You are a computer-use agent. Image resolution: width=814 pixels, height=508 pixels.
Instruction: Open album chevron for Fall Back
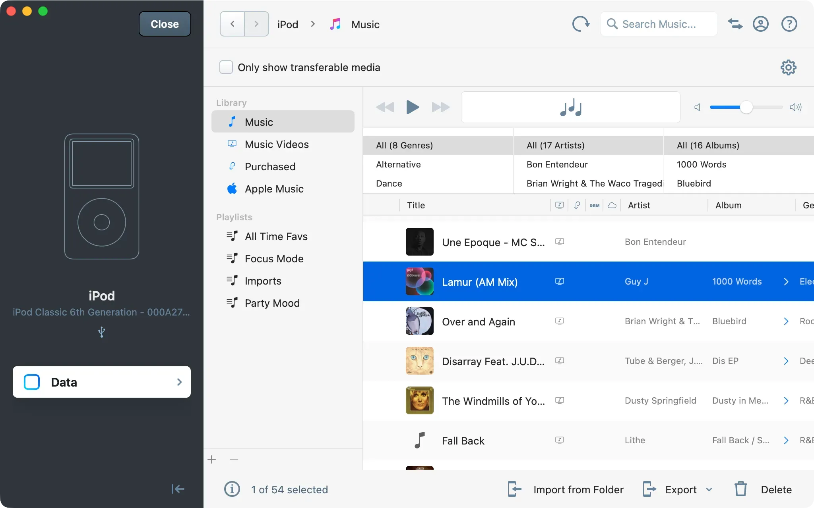tap(786, 440)
